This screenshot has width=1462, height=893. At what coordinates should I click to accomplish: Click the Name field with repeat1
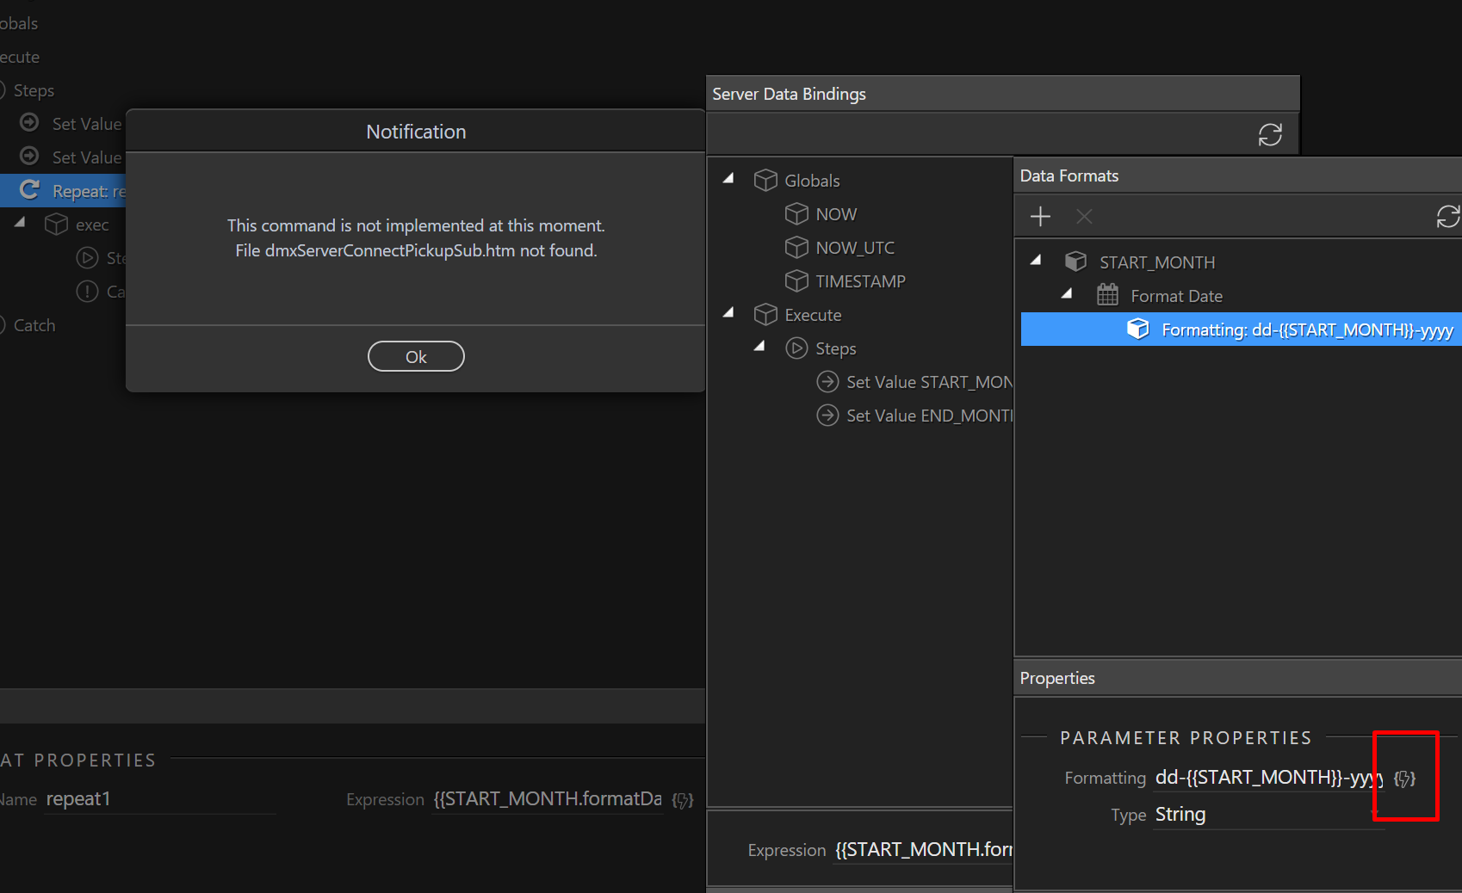(159, 799)
